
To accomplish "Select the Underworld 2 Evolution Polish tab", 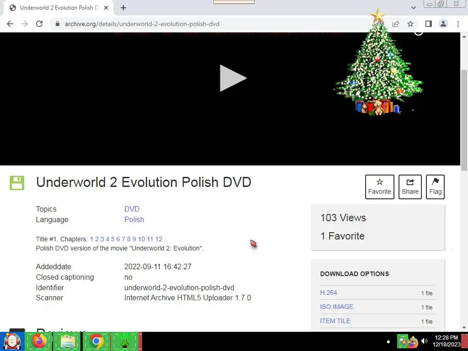I will click(x=58, y=8).
